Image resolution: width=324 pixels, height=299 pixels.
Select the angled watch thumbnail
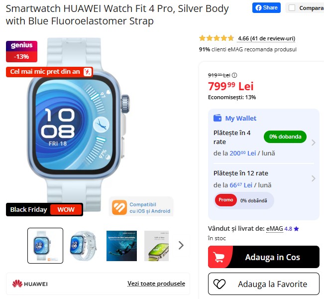click(x=83, y=246)
